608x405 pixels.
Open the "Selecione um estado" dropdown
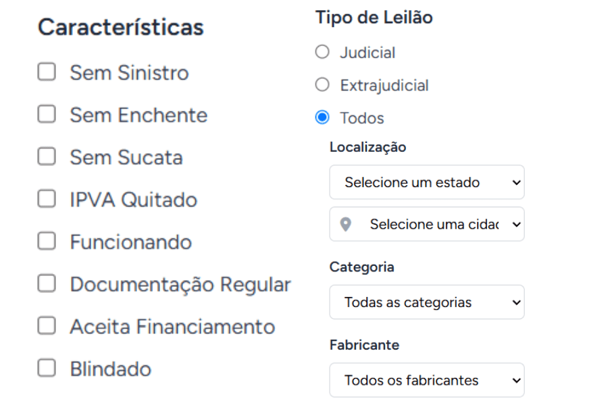(426, 182)
